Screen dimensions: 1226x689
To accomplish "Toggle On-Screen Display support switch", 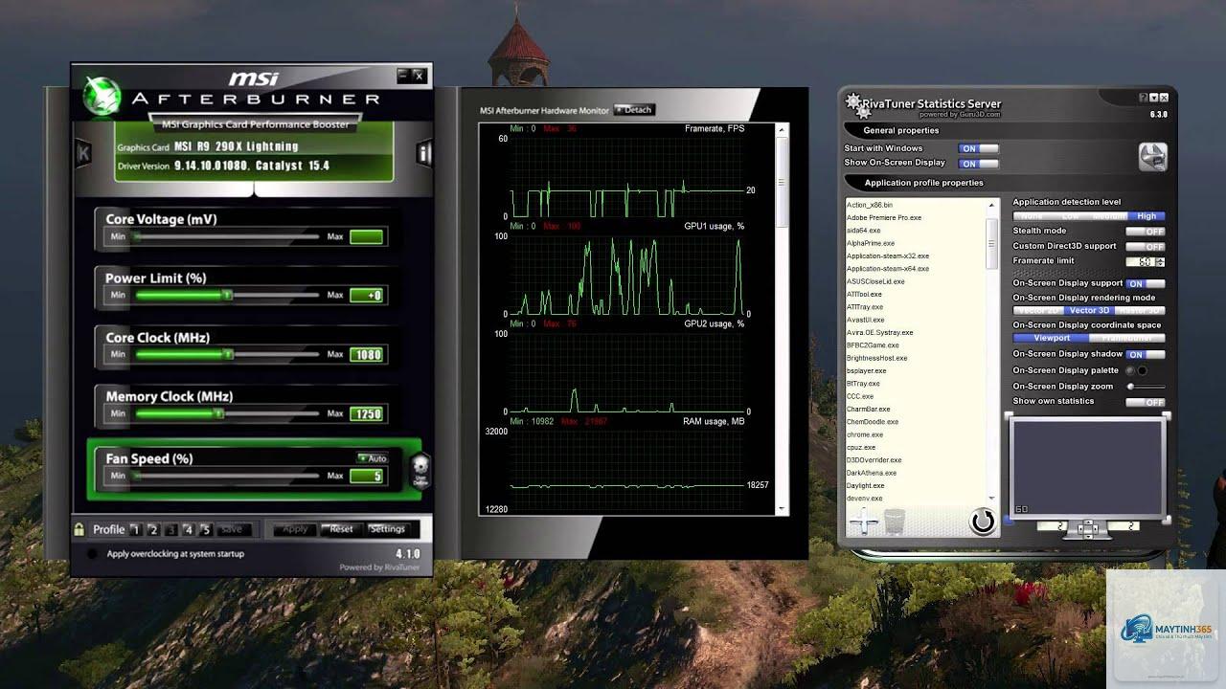I will (x=1146, y=284).
